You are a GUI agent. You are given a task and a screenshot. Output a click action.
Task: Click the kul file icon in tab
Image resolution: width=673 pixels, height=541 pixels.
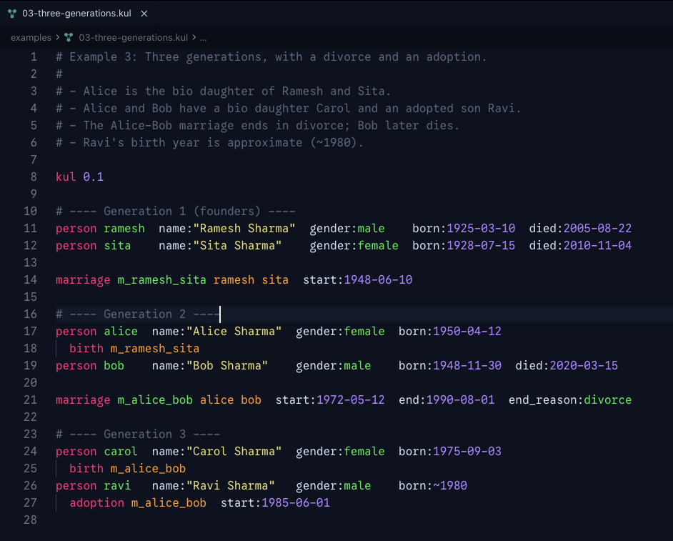[x=12, y=14]
